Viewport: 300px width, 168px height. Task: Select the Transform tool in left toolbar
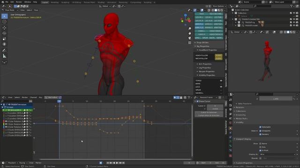click(4, 44)
